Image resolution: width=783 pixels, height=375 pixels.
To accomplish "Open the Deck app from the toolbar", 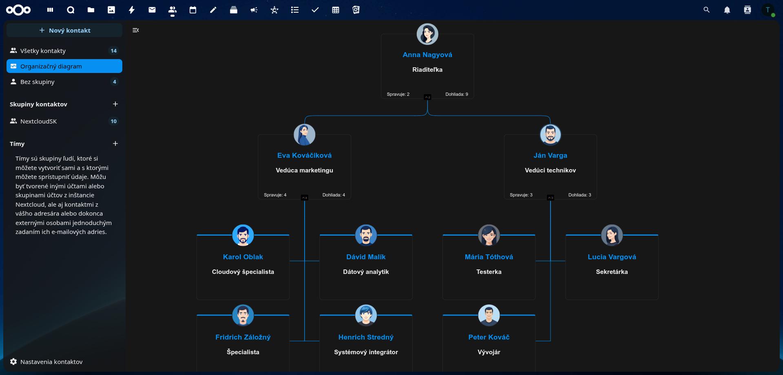I will coord(233,10).
